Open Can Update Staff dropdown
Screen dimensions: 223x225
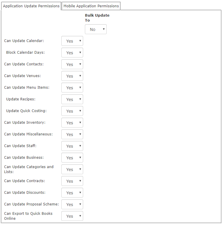(x=72, y=146)
